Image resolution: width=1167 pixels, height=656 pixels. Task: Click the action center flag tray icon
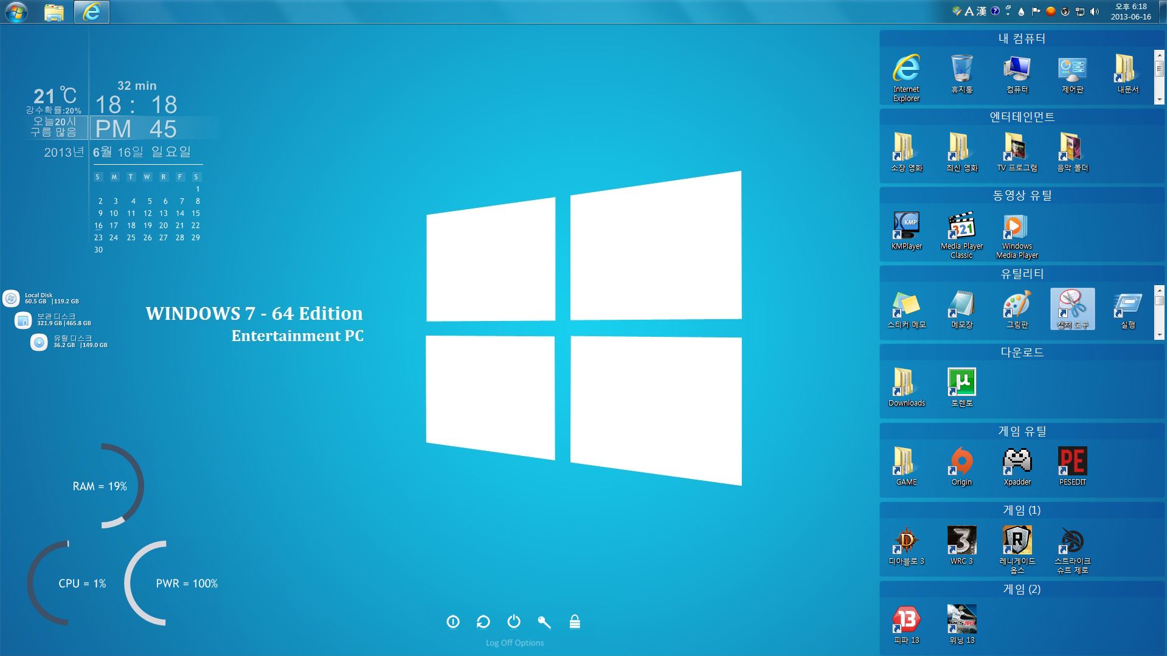(x=1036, y=11)
